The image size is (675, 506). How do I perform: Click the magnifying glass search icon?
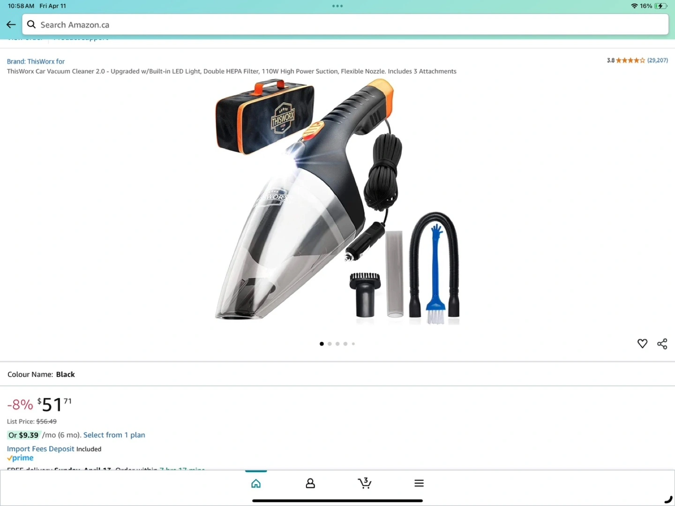[31, 25]
